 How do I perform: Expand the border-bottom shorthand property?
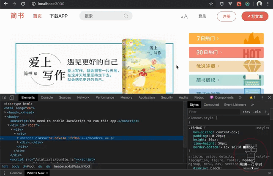pos(221,147)
